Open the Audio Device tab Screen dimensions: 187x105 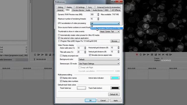[98, 10]
